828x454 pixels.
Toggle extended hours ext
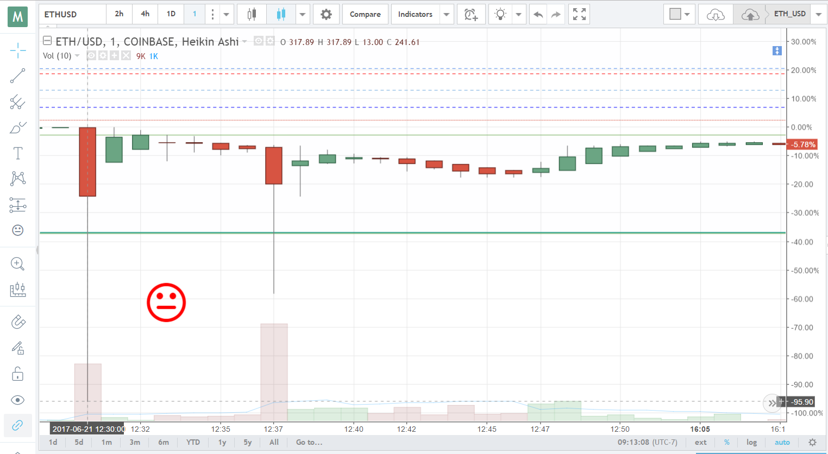(x=701, y=442)
